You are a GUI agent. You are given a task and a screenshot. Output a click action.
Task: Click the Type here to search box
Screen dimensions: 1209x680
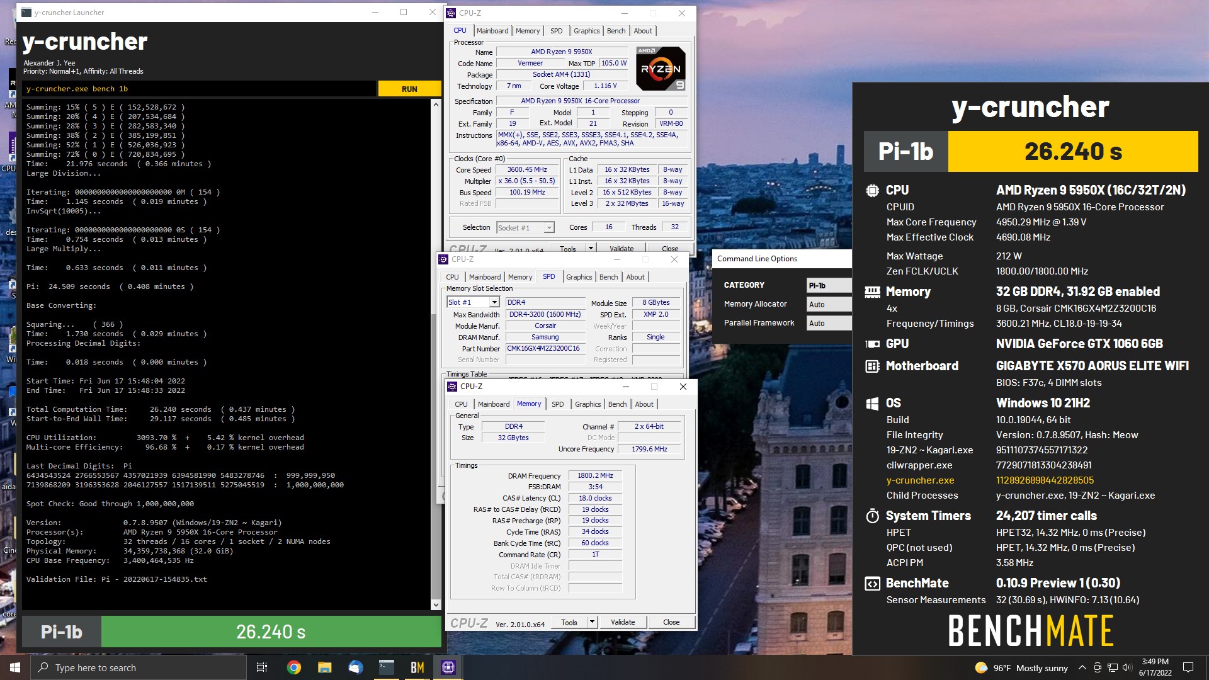138,667
